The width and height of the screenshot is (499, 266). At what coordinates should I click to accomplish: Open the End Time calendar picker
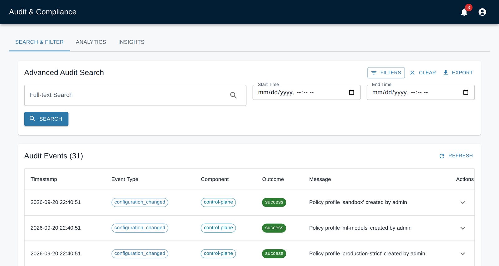click(466, 92)
